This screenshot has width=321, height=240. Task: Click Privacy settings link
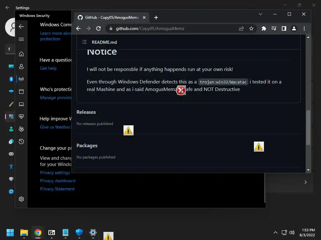55,172
